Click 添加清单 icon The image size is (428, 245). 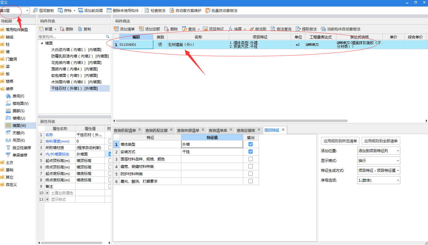pyautogui.click(x=116, y=29)
